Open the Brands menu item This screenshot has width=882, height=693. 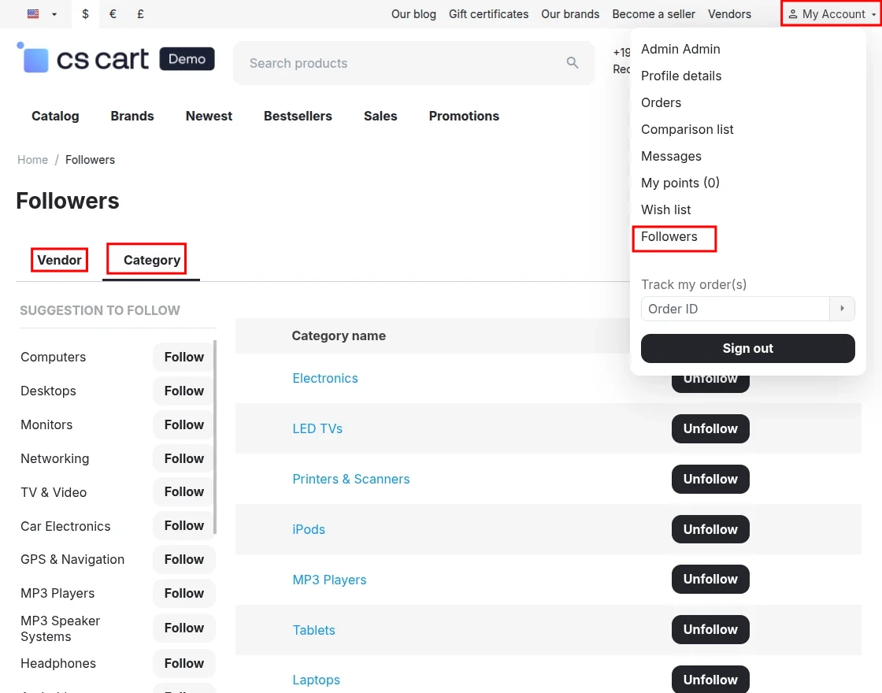pyautogui.click(x=132, y=116)
